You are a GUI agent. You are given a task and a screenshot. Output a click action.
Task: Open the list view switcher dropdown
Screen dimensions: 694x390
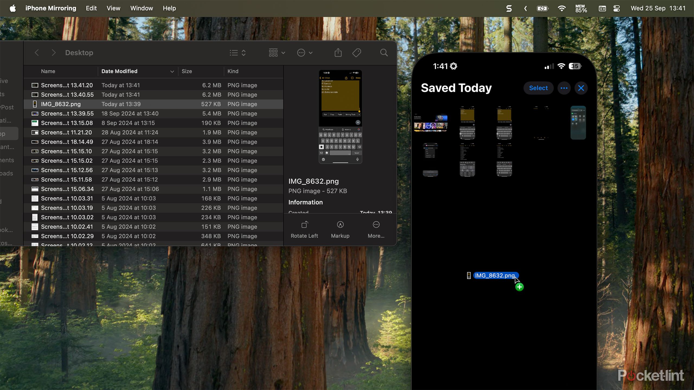(x=237, y=53)
